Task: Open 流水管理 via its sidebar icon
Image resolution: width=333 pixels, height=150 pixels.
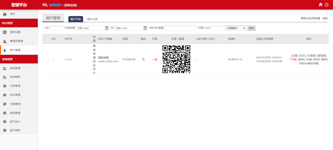Action: point(5,95)
